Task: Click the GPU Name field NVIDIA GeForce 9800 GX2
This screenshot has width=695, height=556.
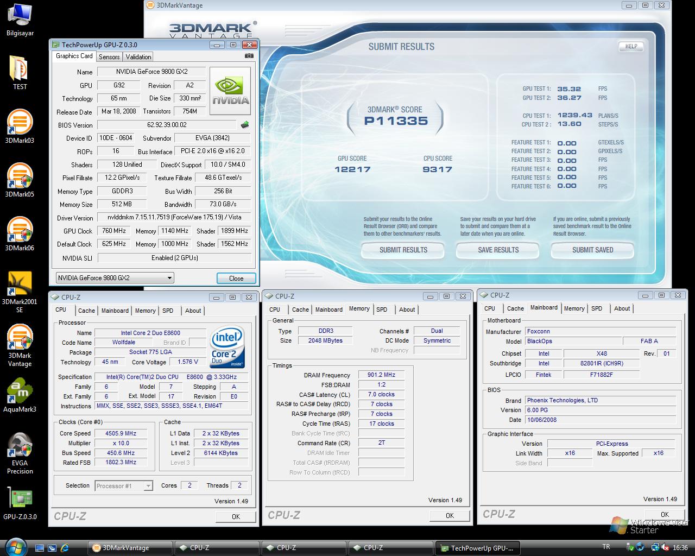Action: click(151, 72)
